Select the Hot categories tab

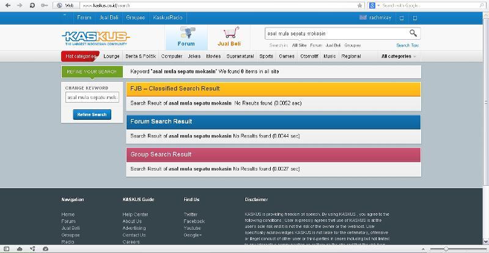[80, 56]
